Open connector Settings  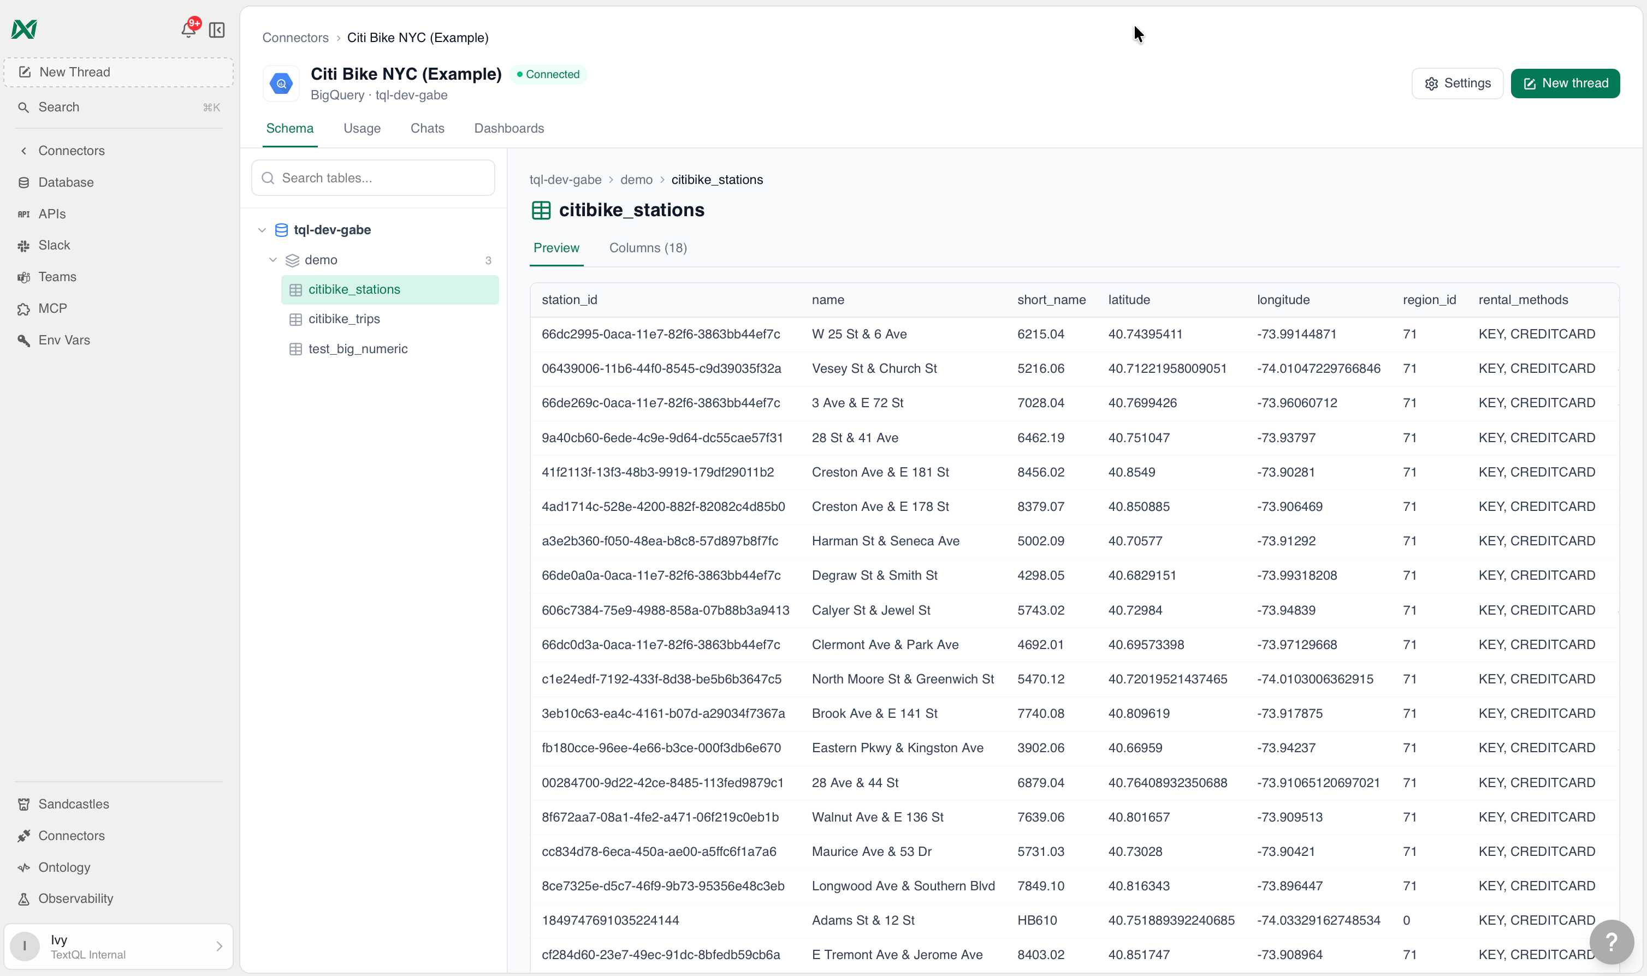tap(1458, 84)
